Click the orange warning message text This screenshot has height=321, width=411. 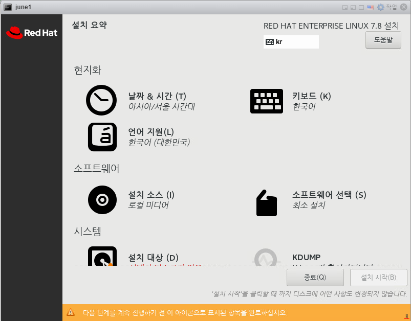[x=185, y=312]
